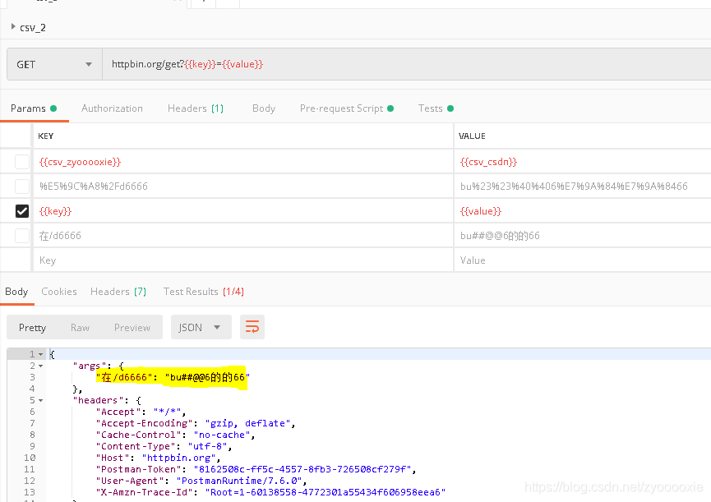Click the 在/d6666 key cell in params

click(x=243, y=236)
